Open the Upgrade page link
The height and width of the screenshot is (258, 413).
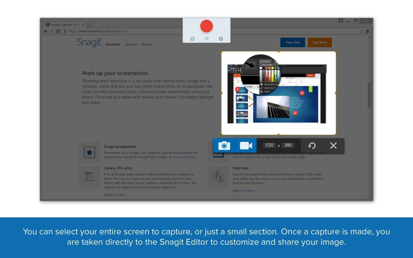(131, 45)
